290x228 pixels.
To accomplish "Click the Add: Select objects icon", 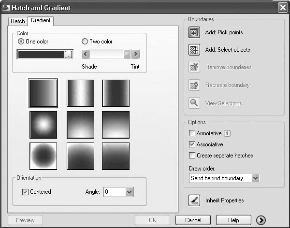I will [194, 50].
